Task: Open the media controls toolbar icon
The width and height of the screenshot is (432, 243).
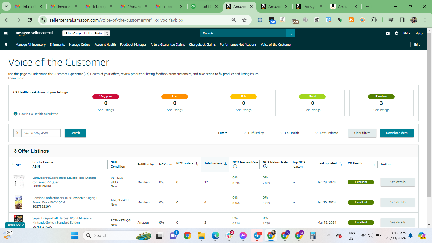Action: (x=391, y=20)
